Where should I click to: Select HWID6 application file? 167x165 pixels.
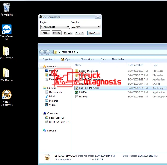click(x=83, y=92)
